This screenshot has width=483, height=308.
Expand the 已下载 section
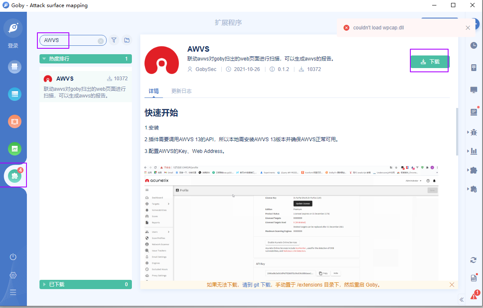(x=86, y=284)
